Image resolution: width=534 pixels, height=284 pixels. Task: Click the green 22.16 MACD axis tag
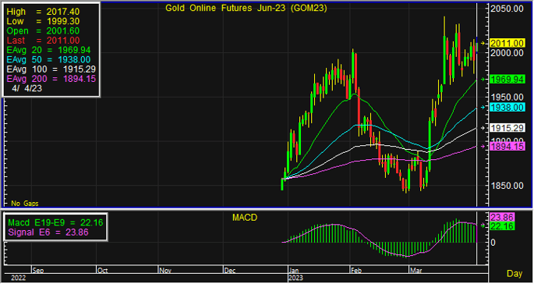pos(501,226)
